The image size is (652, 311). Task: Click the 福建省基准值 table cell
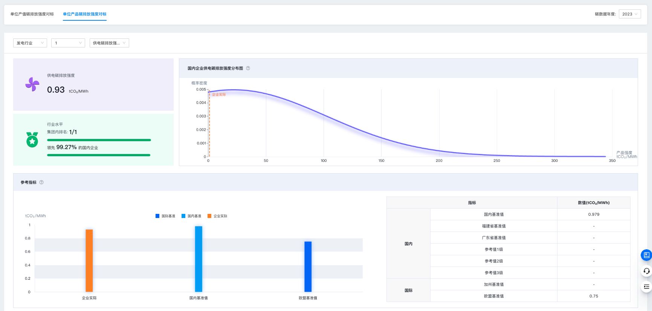point(494,226)
